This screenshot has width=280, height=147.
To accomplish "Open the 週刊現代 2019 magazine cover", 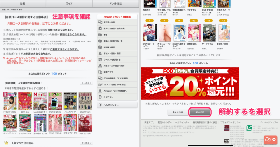I will click(x=40, y=123).
